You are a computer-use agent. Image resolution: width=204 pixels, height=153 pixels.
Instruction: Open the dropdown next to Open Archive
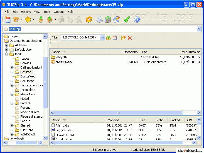click(x=22, y=20)
